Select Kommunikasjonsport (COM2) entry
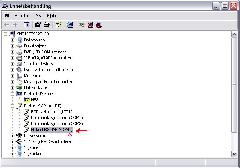The height and width of the screenshot is (168, 240). pos(57,124)
